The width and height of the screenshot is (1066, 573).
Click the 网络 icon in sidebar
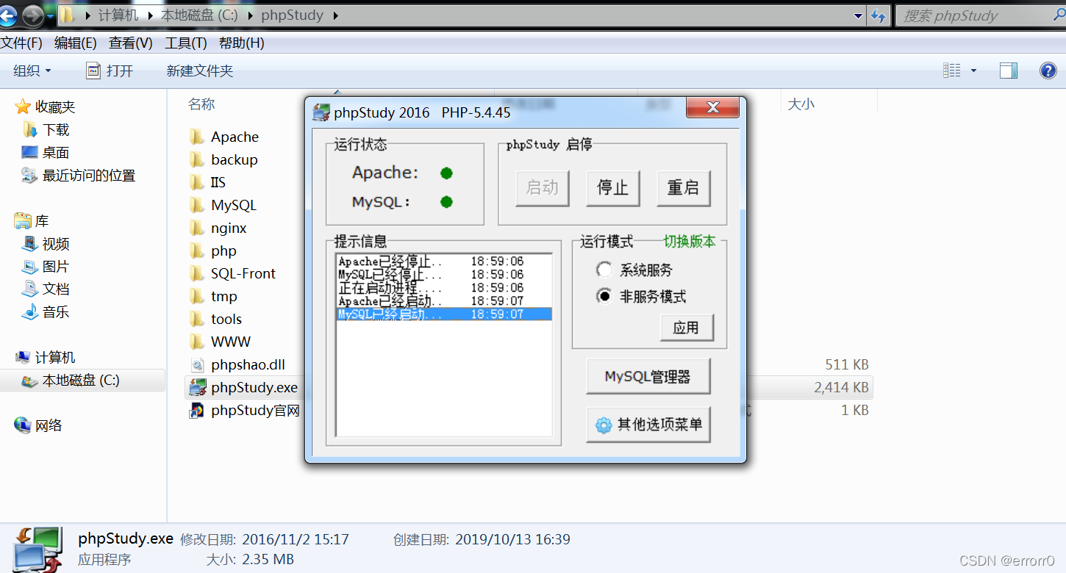pos(23,425)
